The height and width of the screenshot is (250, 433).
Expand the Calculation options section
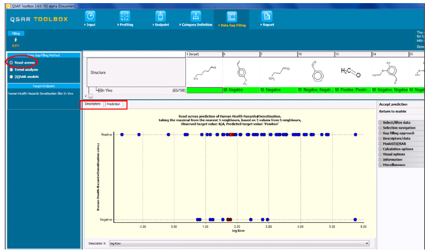[x=380, y=149]
